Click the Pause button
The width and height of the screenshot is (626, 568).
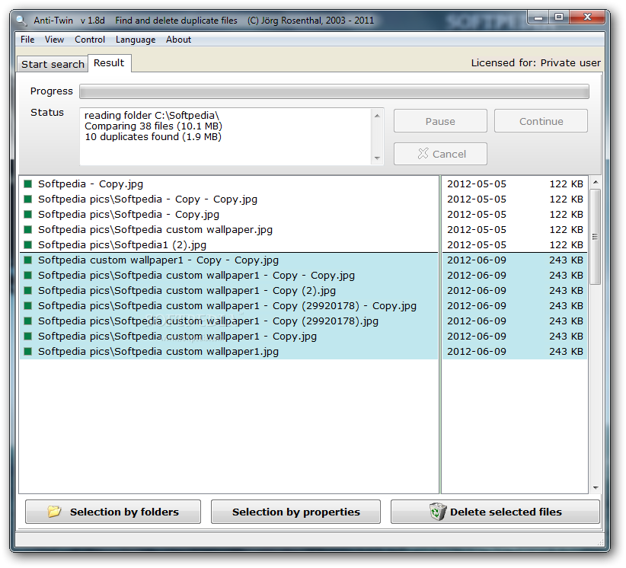coord(440,121)
